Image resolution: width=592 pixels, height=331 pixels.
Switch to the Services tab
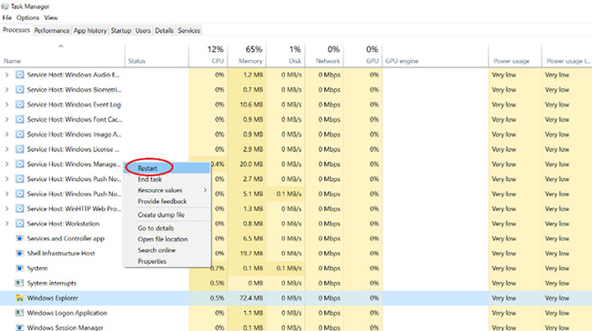(x=189, y=31)
